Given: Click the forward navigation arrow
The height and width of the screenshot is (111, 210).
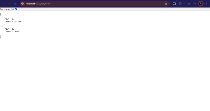Looking at the screenshot, I should coord(9,4).
